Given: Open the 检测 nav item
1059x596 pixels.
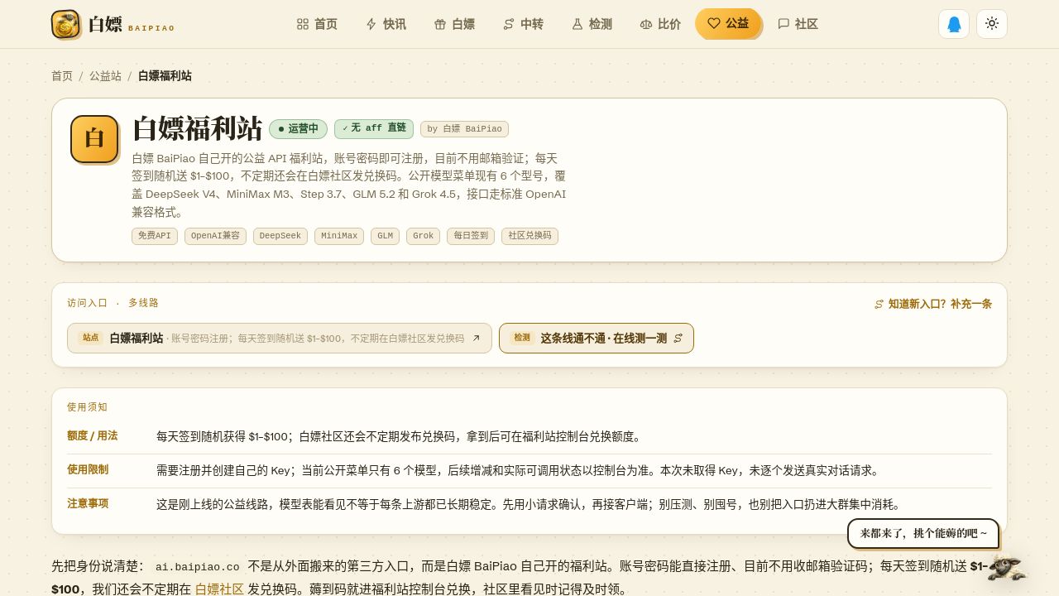Looking at the screenshot, I should pos(592,24).
